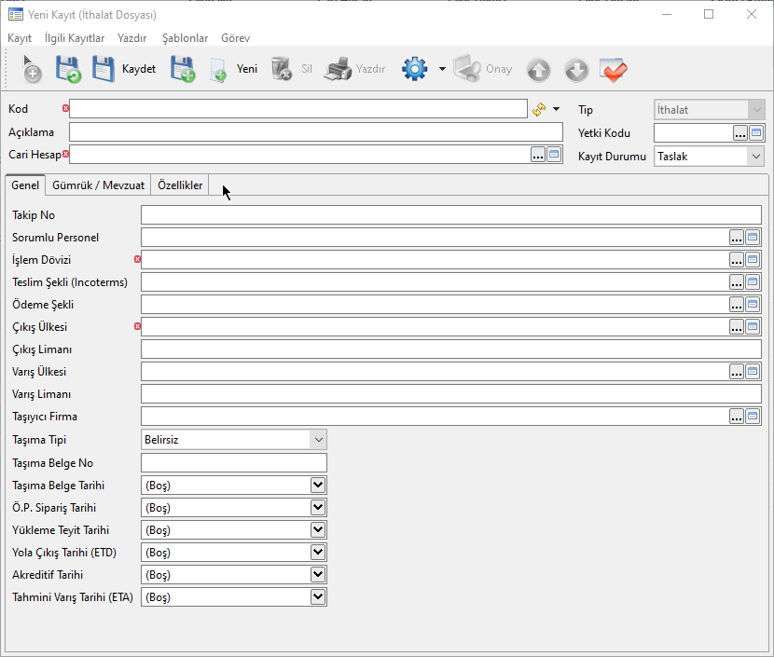The height and width of the screenshot is (657, 774).
Task: Click the Takip No input field
Action: (450, 215)
